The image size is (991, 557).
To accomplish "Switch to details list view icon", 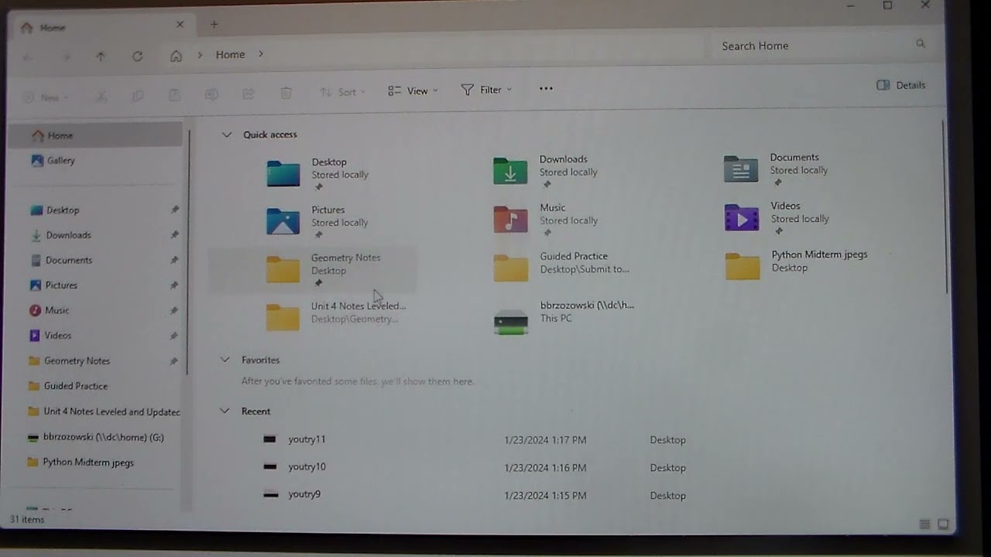I will (924, 525).
